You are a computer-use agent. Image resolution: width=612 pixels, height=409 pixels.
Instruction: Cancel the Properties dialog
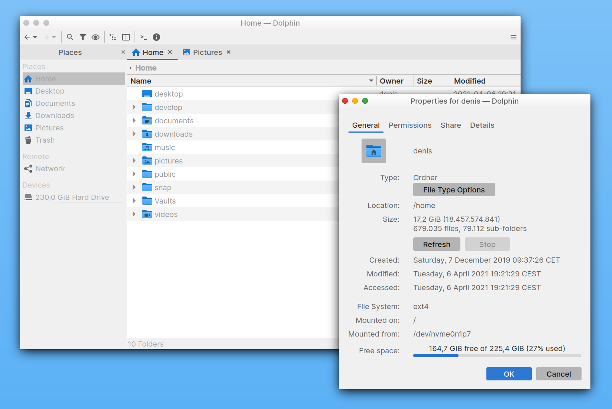tap(559, 374)
